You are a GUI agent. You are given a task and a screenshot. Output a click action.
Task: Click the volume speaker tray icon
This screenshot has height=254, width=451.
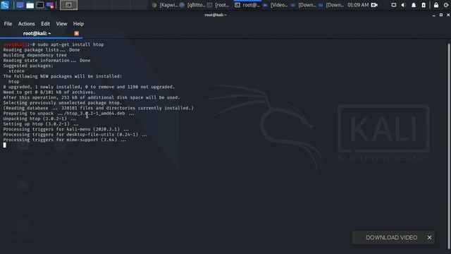tap(404, 5)
